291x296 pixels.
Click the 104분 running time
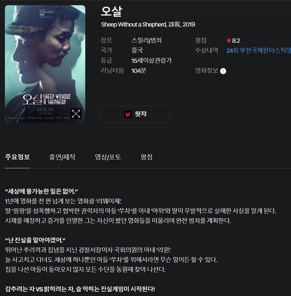coord(139,71)
